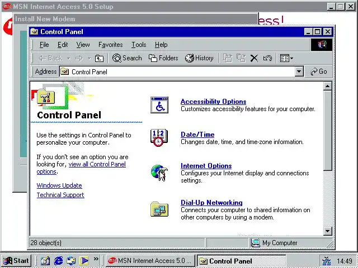Open the Windows Update link

pyautogui.click(x=59, y=185)
